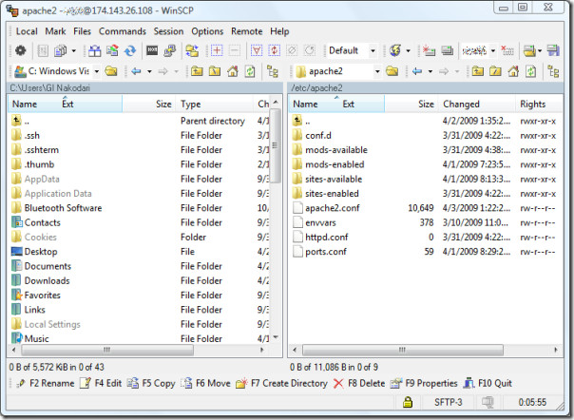Go back in local panel history
The height and width of the screenshot is (420, 574).
point(136,71)
